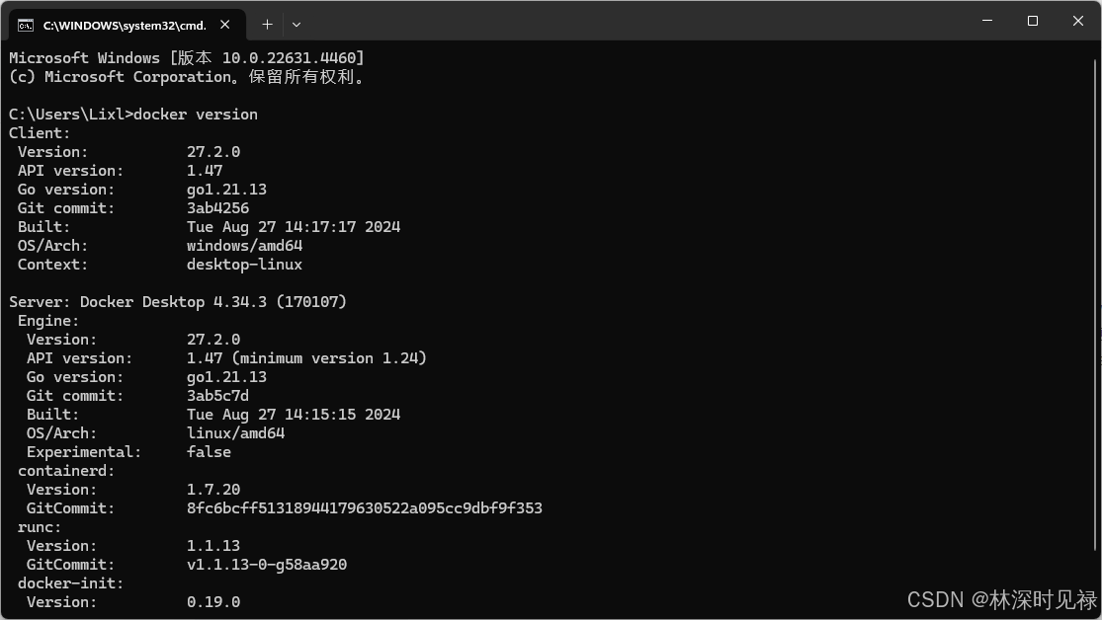Select the C:\WINDOWS\system32\cmd tab title
This screenshot has height=620, width=1102.
click(x=126, y=26)
